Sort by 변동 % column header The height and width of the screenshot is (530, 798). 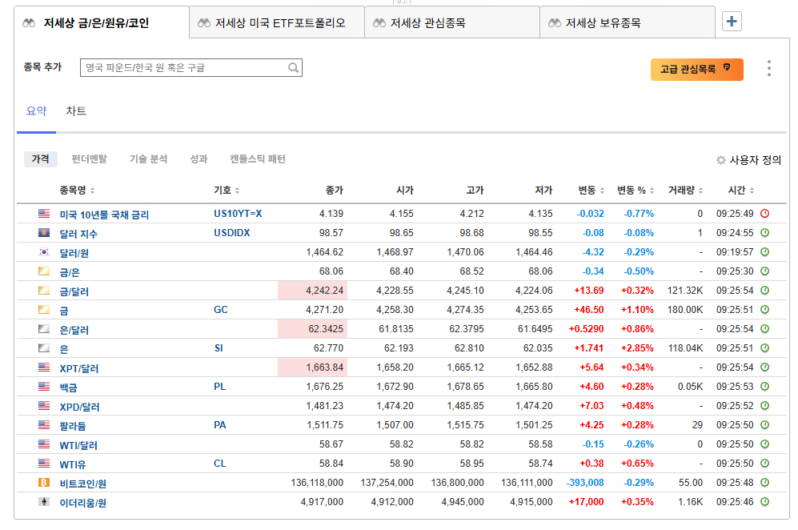pyautogui.click(x=635, y=191)
